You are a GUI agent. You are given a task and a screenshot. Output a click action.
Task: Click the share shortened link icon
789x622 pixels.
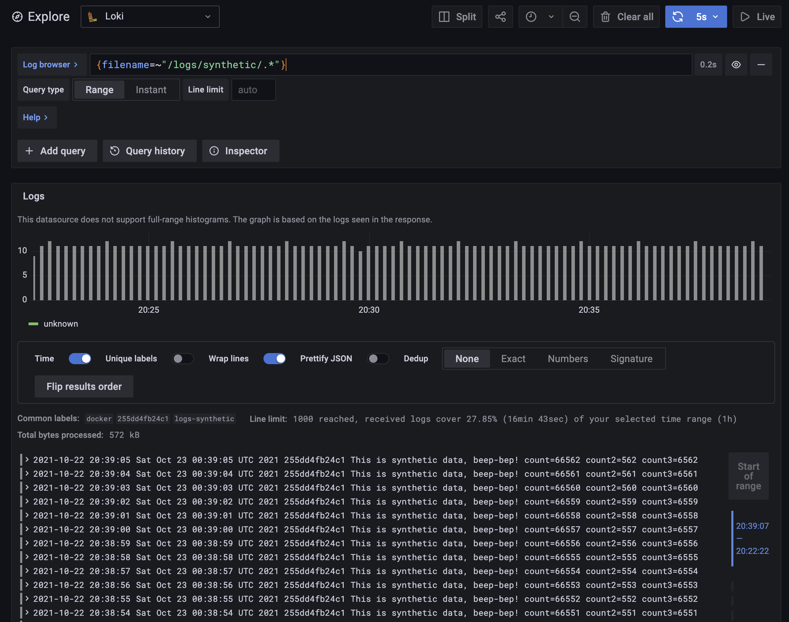[x=500, y=17]
